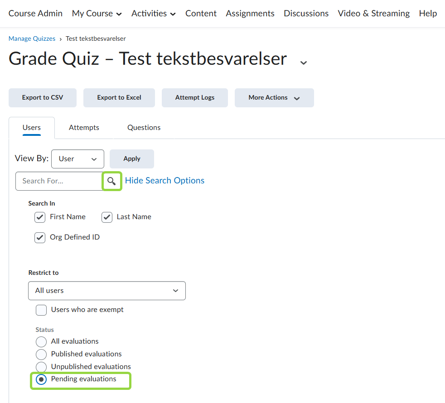This screenshot has width=445, height=403.
Task: Open the View By User dropdown
Action: click(x=78, y=159)
